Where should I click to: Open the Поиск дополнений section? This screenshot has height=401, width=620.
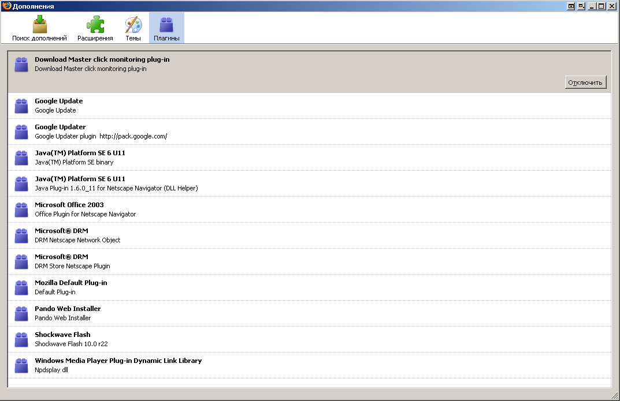coord(39,28)
